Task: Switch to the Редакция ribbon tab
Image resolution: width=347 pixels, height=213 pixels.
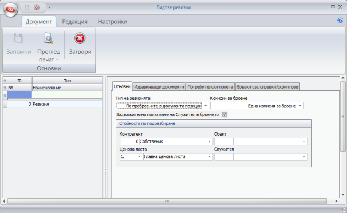Action: 75,22
